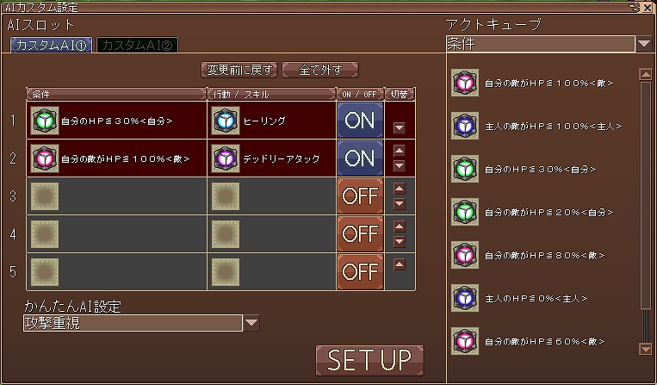Screen dimensions: 657x385
Task: Open the アクトキューブ 条件 dropdown
Action: point(644,44)
